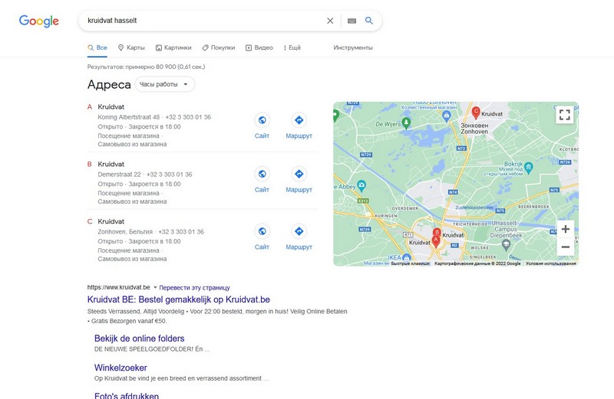The image size is (614, 399).
Task: Click the Bokrijk museum marker on map
Action: [528, 168]
